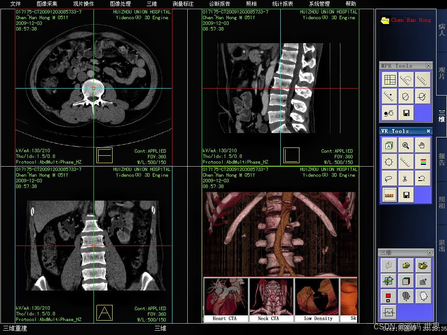Open the 照相 menu in the menu bar
Image resolution: width=447 pixels, height=335 pixels.
coord(251,3)
